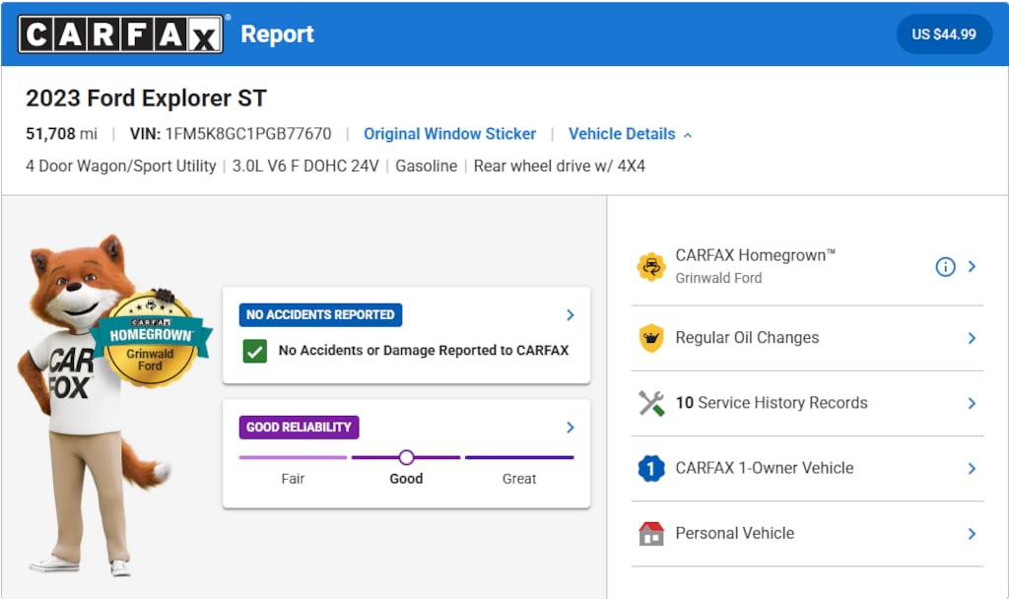Click the Personal Vehicle house icon
Image resolution: width=1009 pixels, height=599 pixels.
tap(651, 533)
